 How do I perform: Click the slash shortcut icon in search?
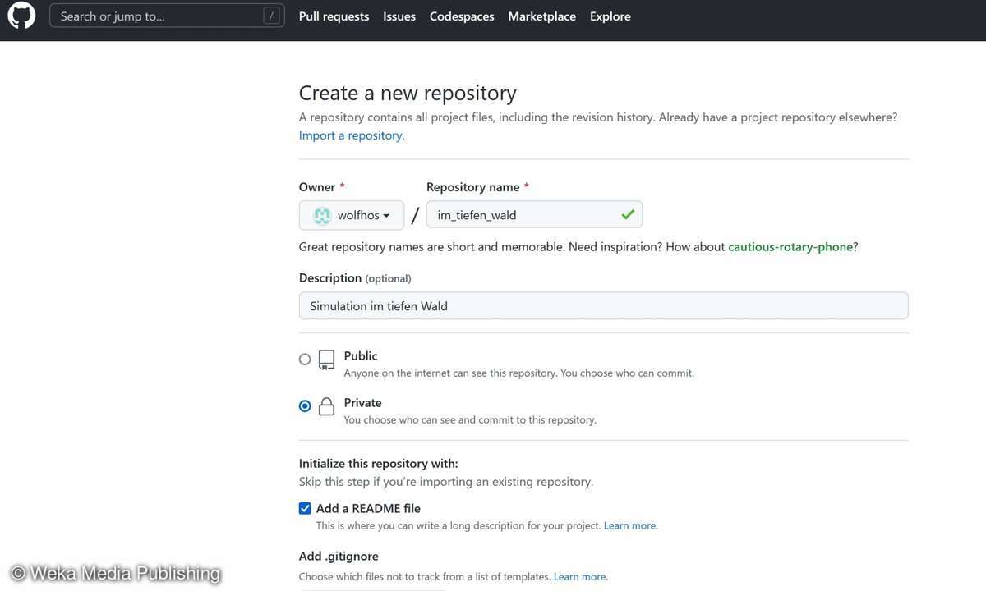(271, 16)
